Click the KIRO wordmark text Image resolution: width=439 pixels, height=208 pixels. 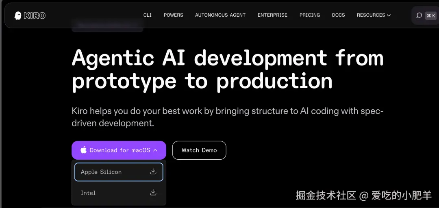point(35,16)
